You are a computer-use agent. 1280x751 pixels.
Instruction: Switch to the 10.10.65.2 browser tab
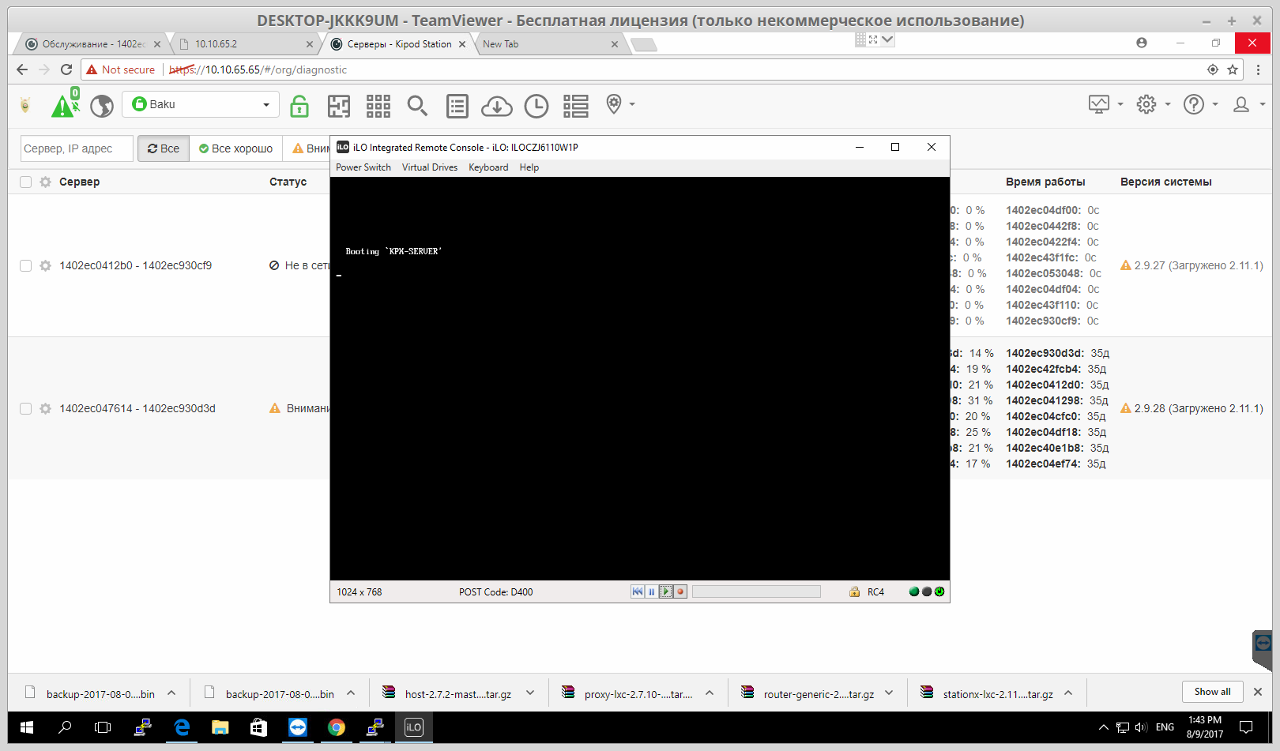click(245, 44)
